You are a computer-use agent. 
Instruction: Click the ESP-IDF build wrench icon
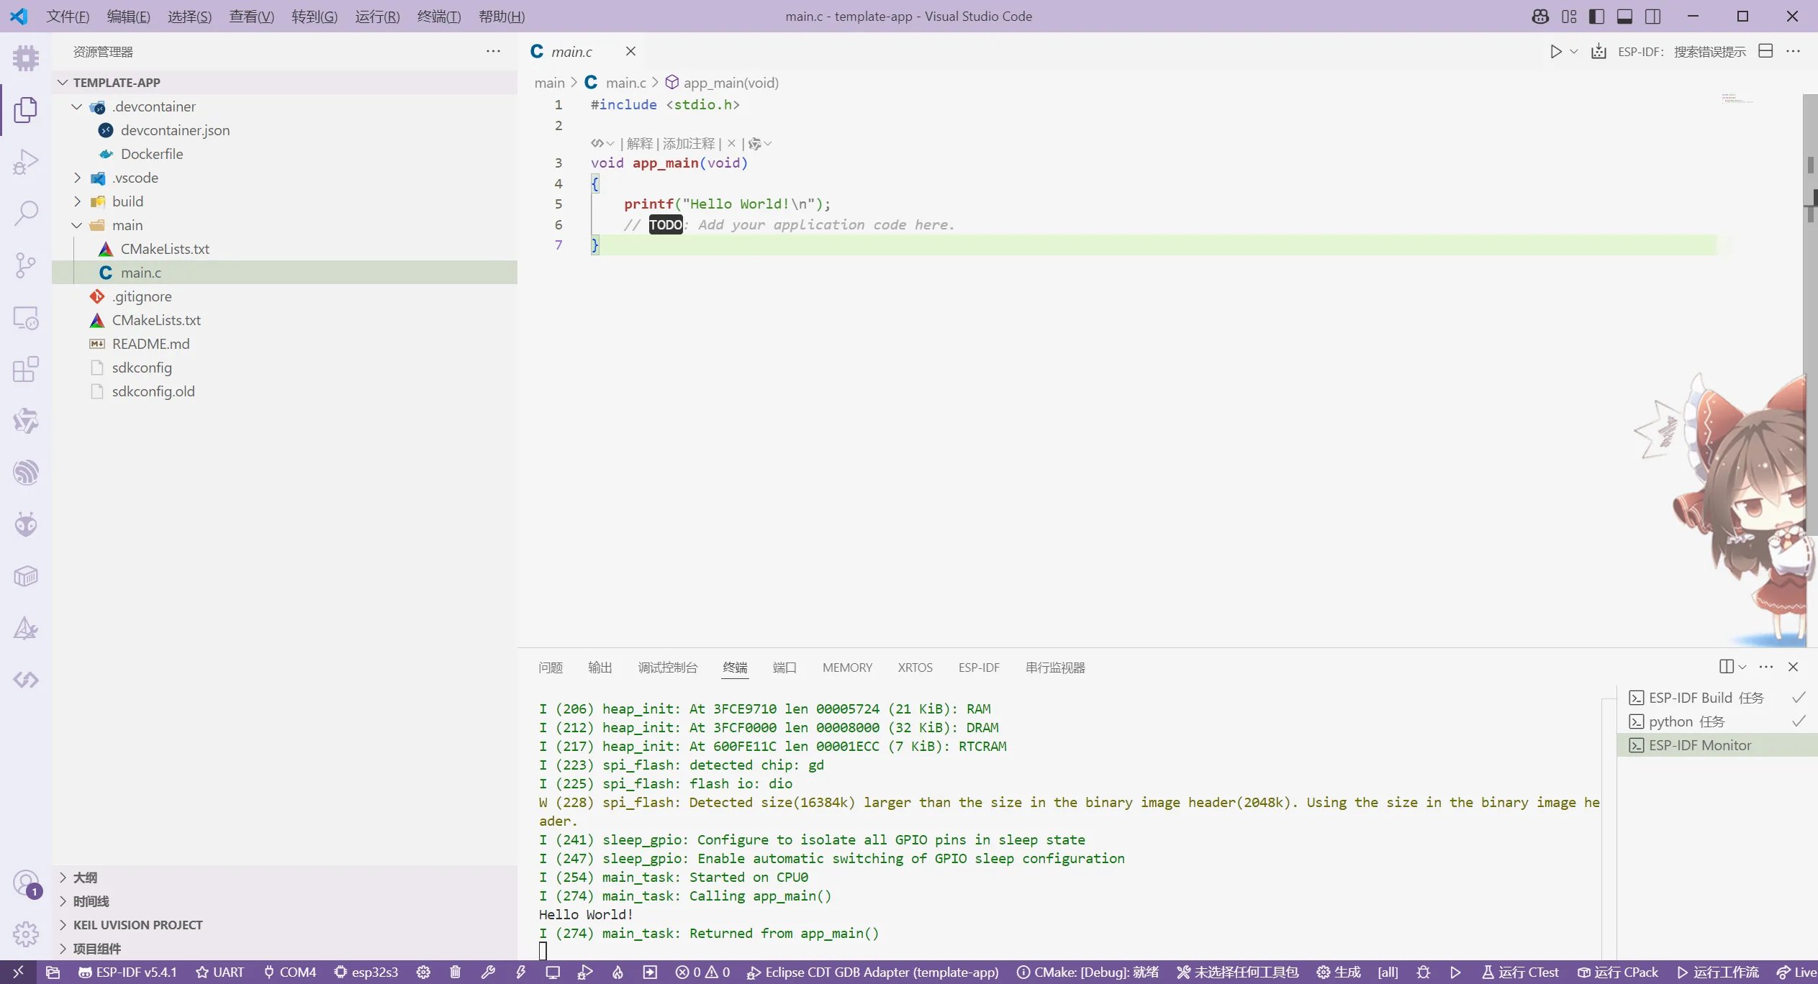click(488, 972)
